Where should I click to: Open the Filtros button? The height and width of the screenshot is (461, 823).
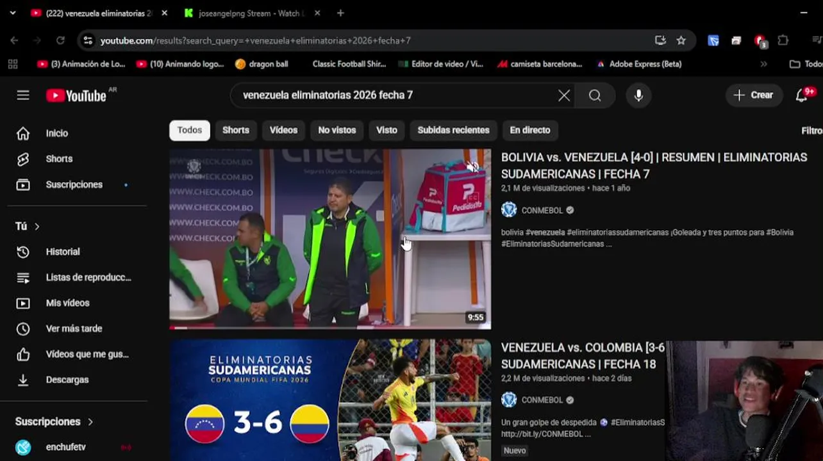[x=812, y=130]
